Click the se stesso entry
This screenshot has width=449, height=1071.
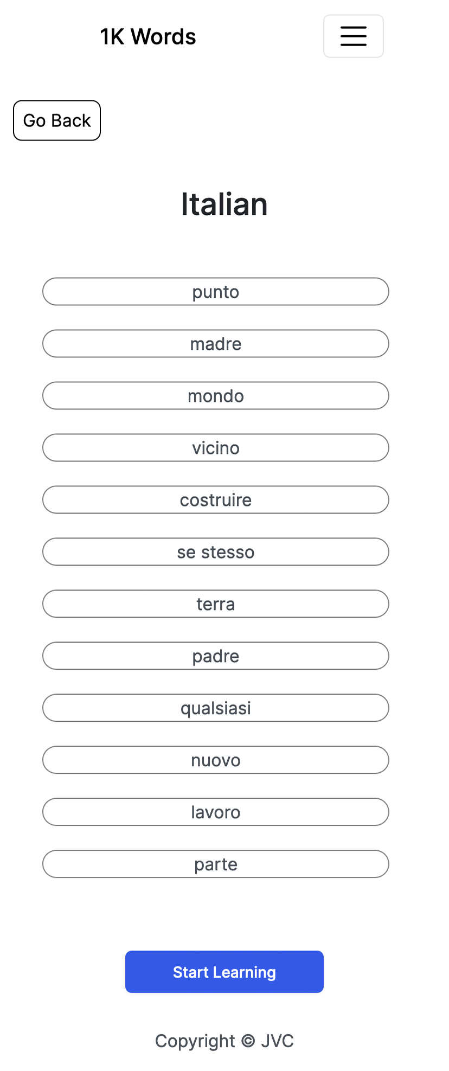[215, 551]
